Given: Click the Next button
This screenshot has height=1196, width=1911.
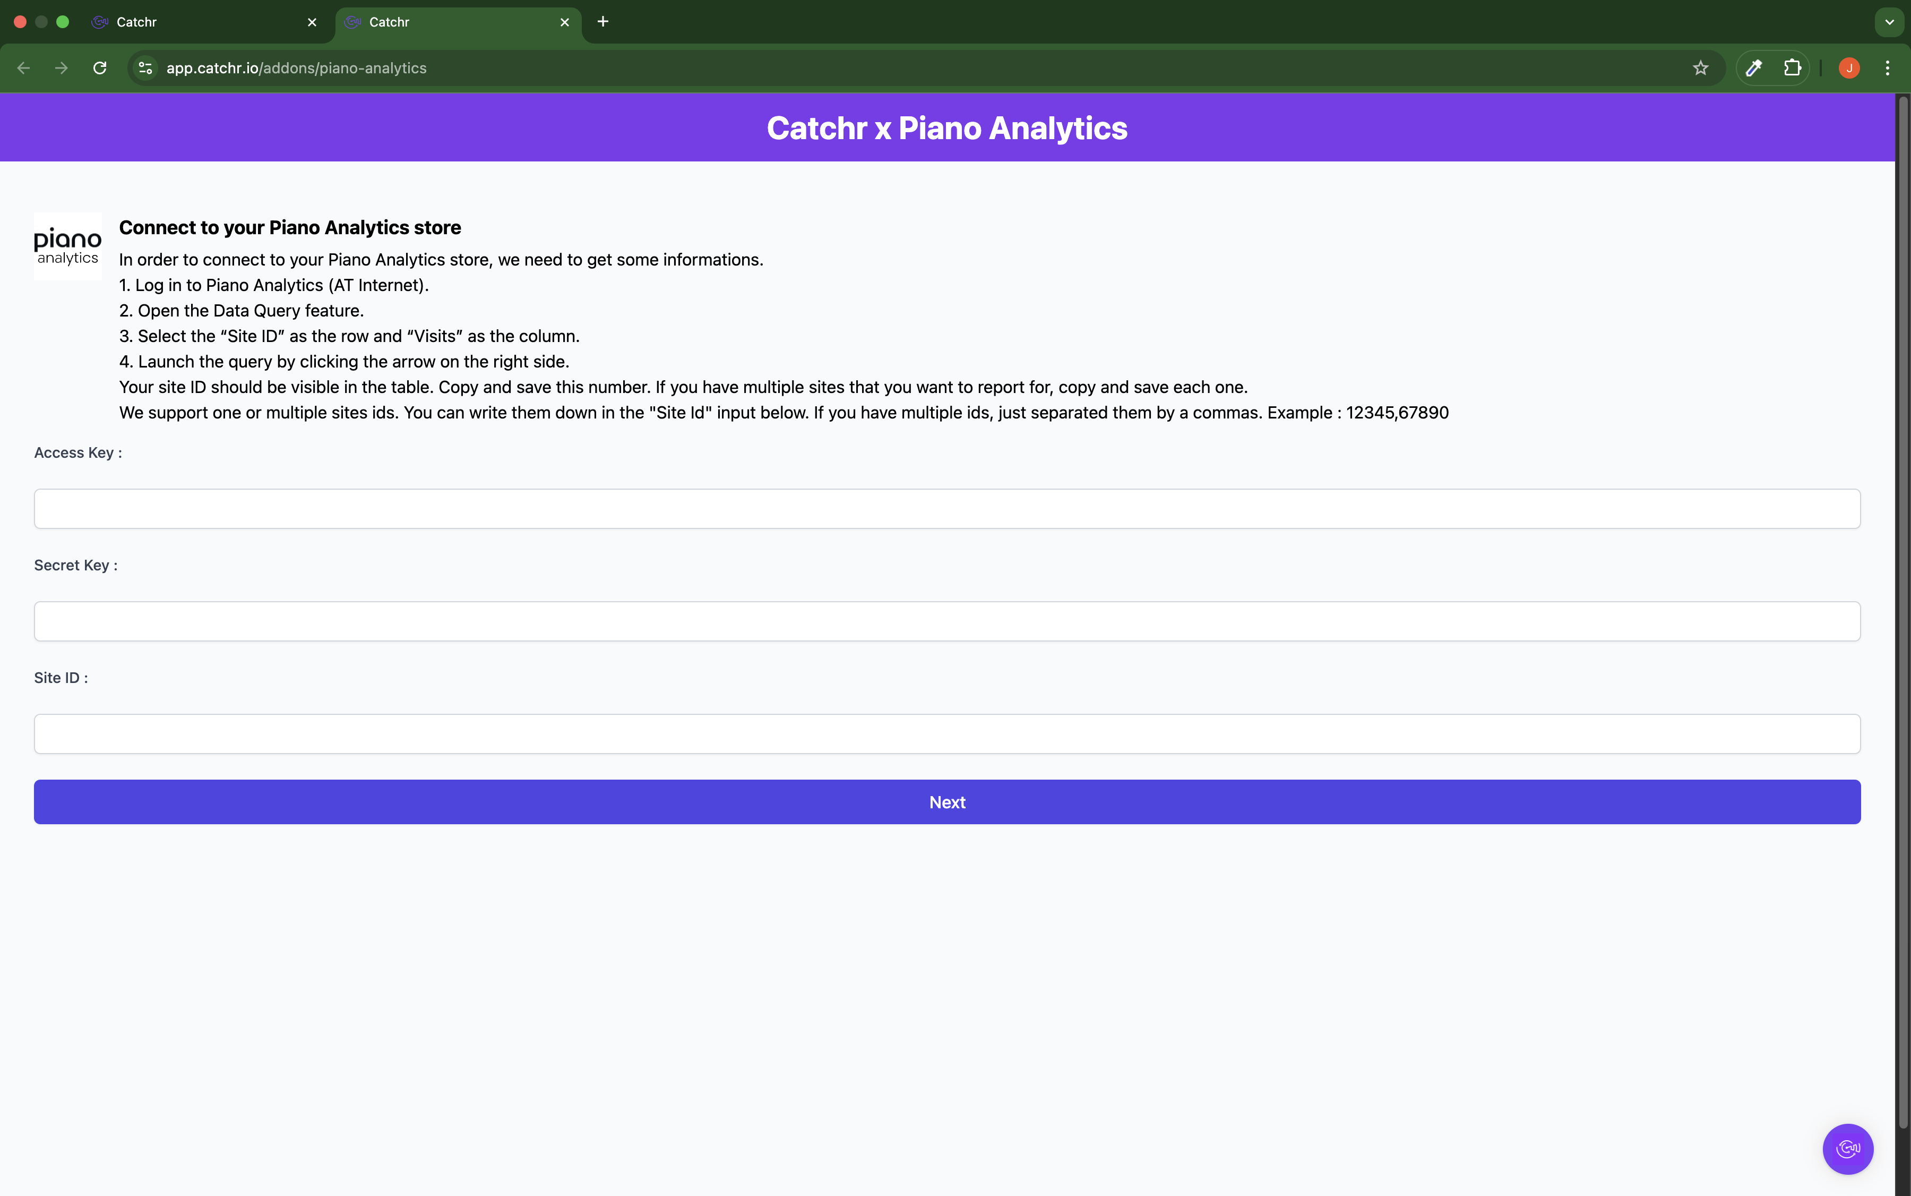Looking at the screenshot, I should tap(947, 802).
